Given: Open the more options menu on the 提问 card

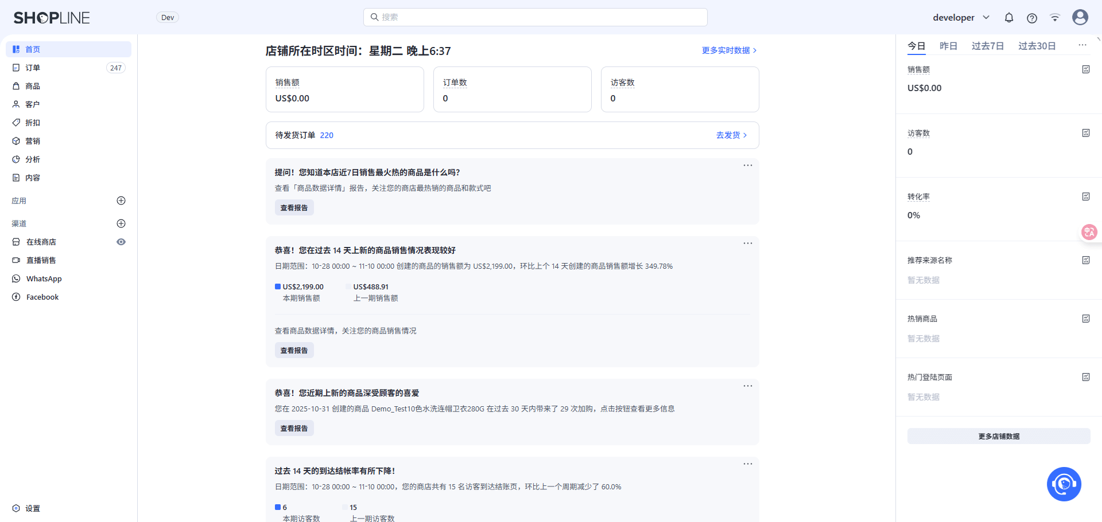Looking at the screenshot, I should 747,166.
